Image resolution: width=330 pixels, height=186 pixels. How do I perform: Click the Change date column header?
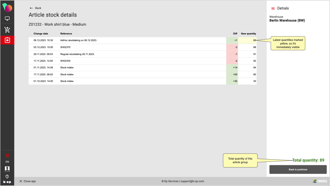point(41,34)
